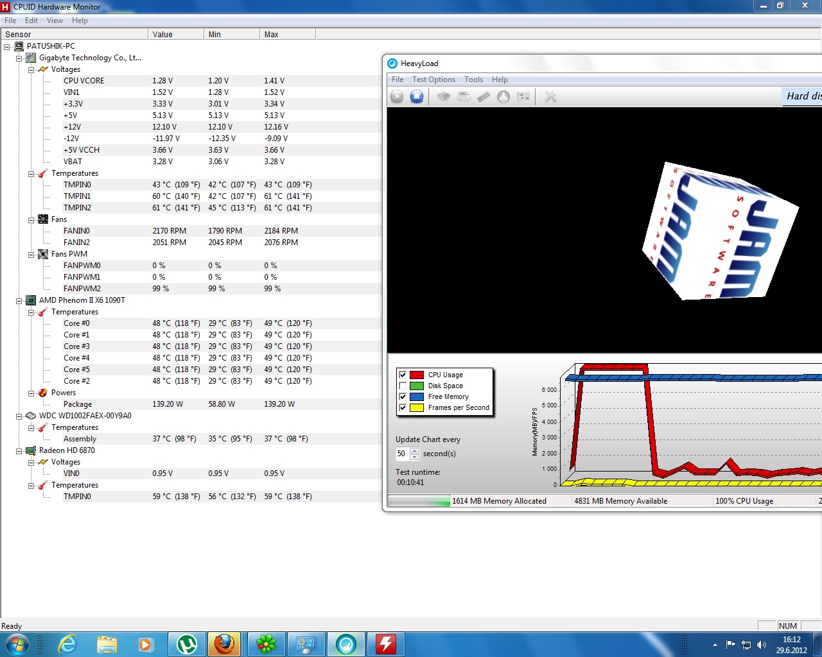Click the HeavyLoad title bar app icon
This screenshot has height=657, width=822.
[392, 64]
